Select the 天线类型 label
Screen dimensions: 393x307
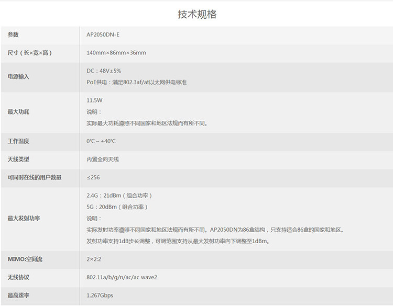tap(18, 159)
